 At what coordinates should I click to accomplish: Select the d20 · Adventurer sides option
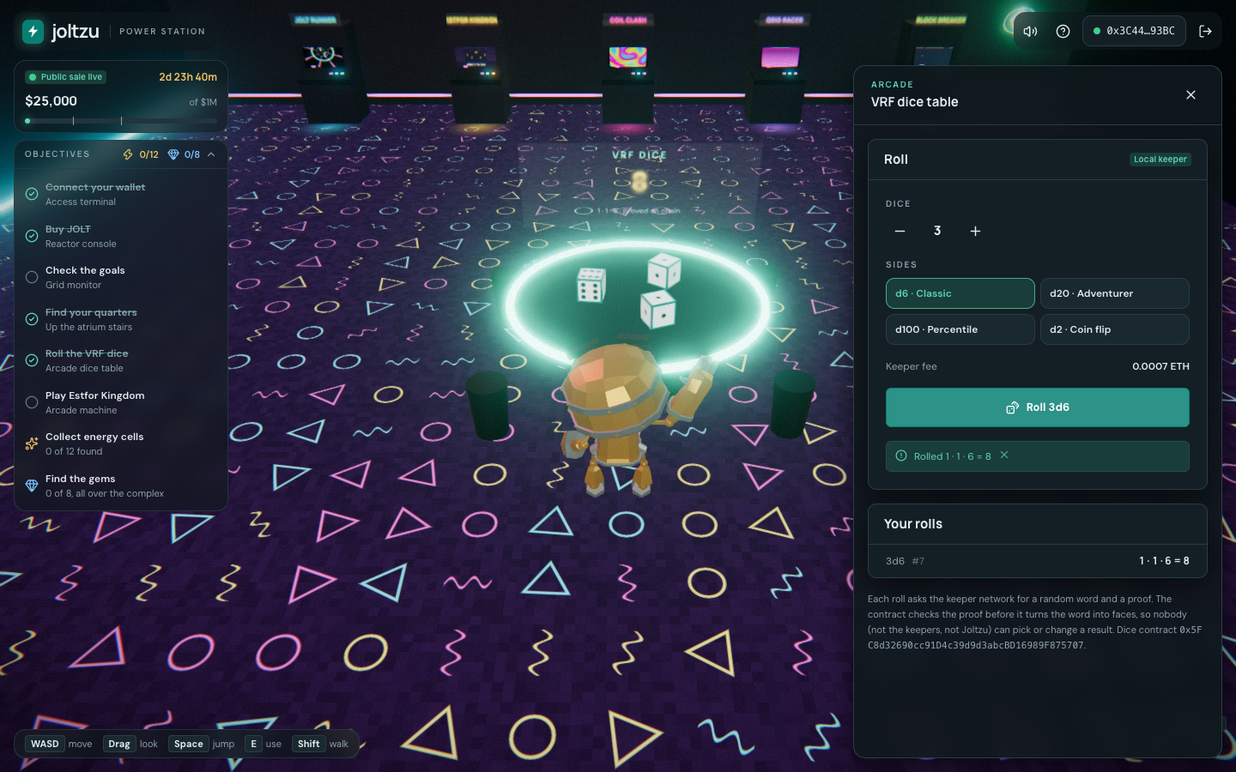click(x=1114, y=293)
